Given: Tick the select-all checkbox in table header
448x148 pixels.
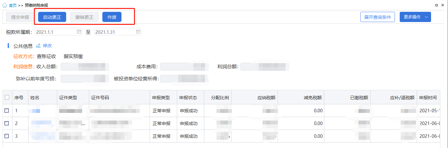Looking at the screenshot, I should coord(7,98).
